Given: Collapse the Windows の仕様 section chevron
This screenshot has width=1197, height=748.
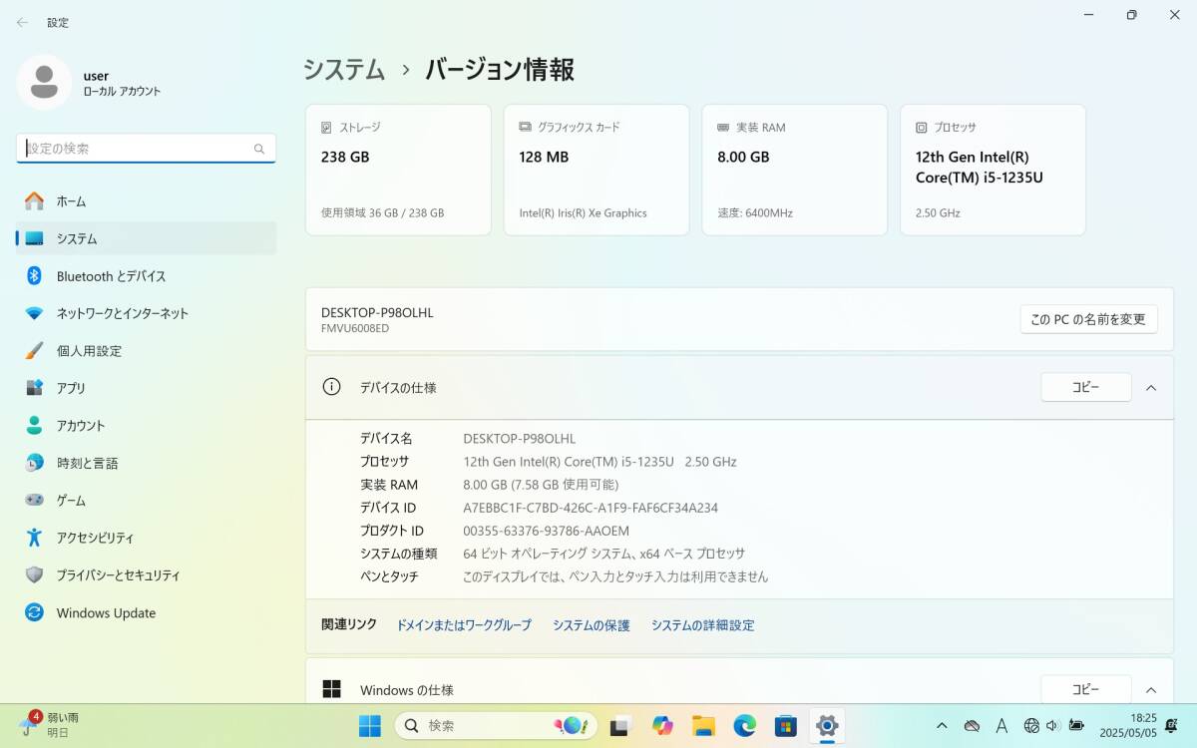Looking at the screenshot, I should 1151,689.
